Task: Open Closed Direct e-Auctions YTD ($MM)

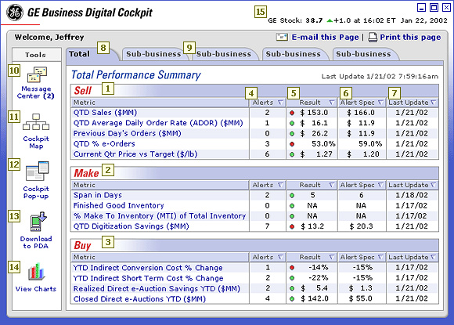Action: [139, 299]
